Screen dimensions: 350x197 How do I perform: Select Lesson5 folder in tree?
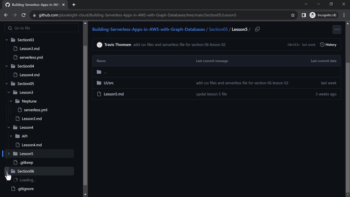pos(26,154)
